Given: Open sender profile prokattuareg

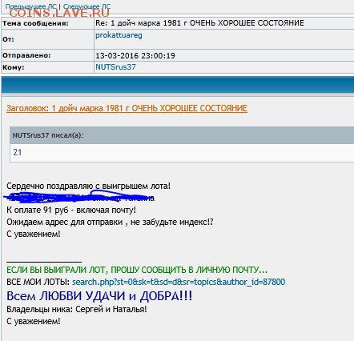Looking at the screenshot, I should [x=119, y=35].
